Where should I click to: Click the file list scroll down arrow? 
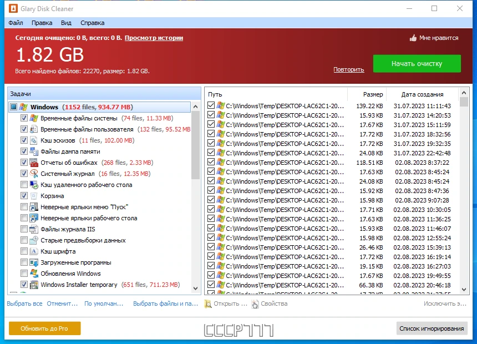(x=464, y=290)
